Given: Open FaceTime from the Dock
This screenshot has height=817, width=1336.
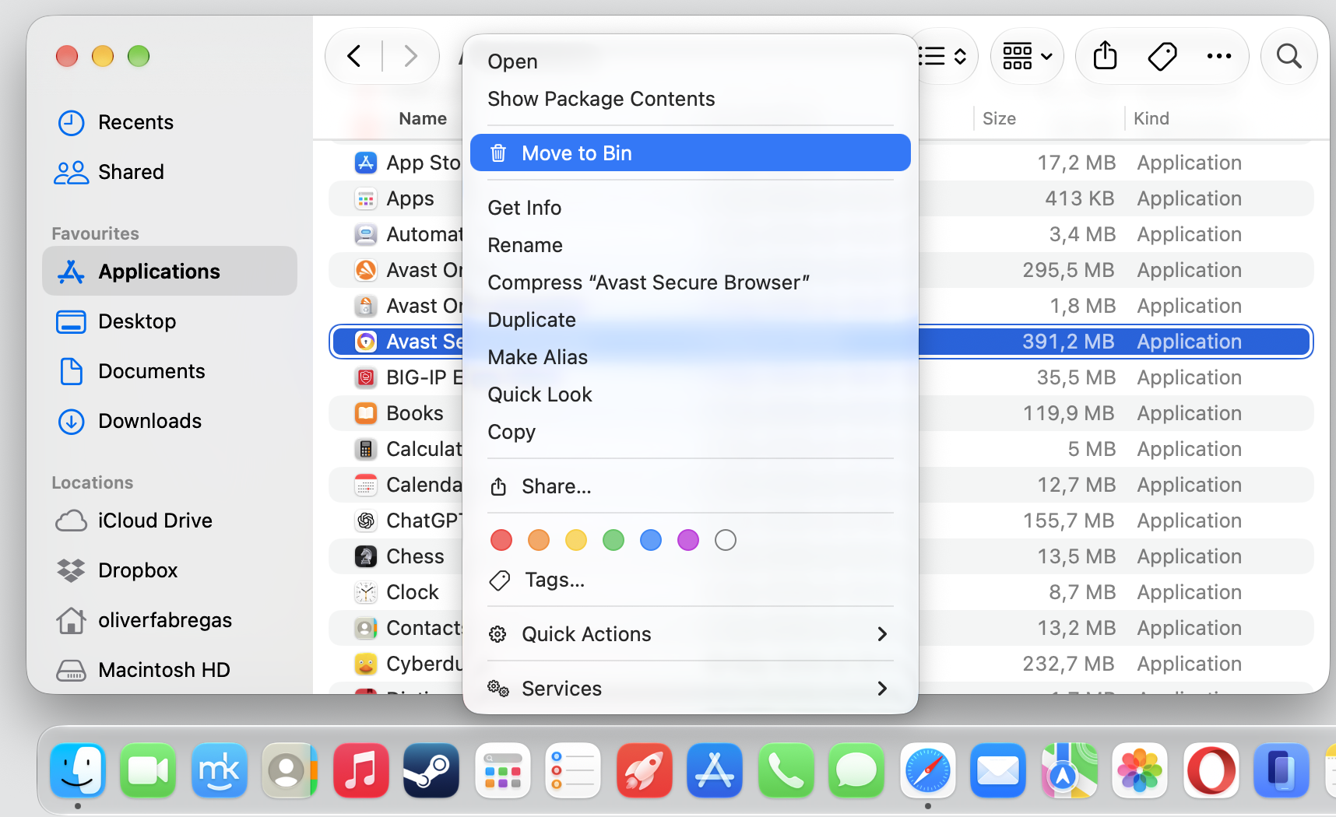Looking at the screenshot, I should pos(148,770).
